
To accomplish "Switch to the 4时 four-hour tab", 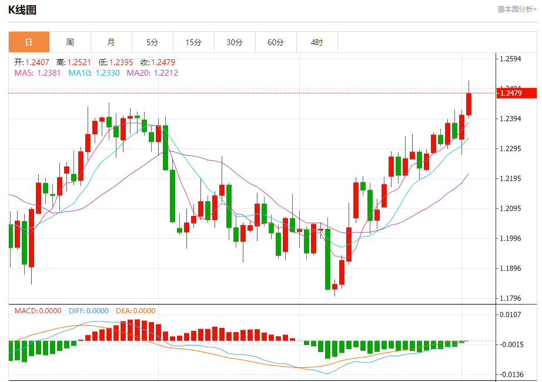I will click(317, 42).
